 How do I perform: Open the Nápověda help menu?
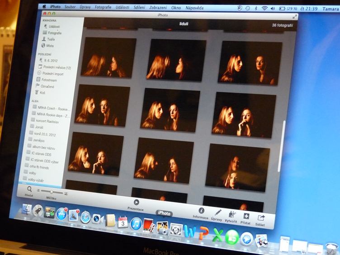(194, 8)
